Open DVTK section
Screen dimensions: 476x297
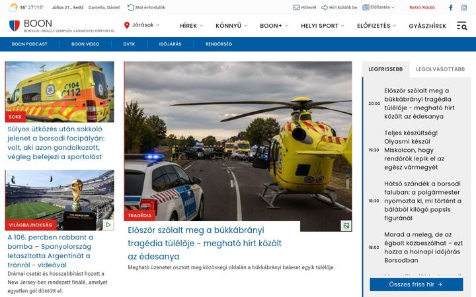click(129, 44)
